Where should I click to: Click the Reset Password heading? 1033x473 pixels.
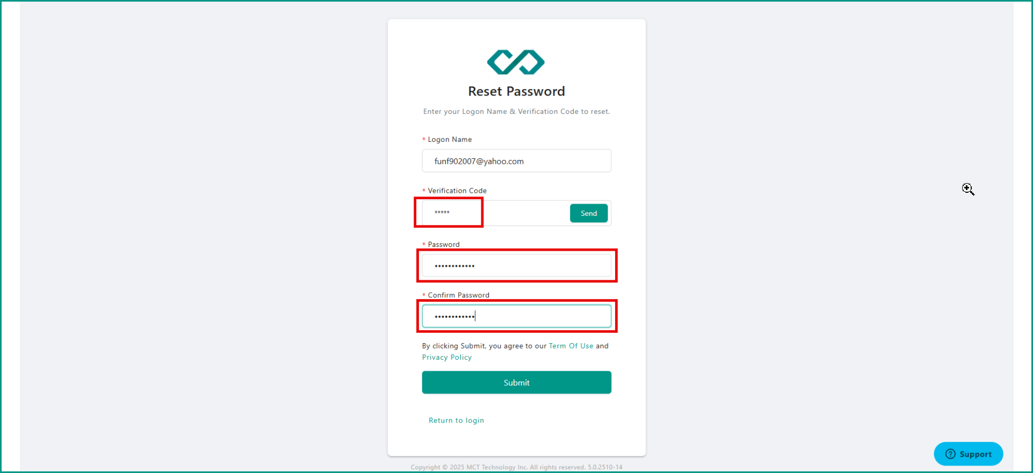point(516,91)
